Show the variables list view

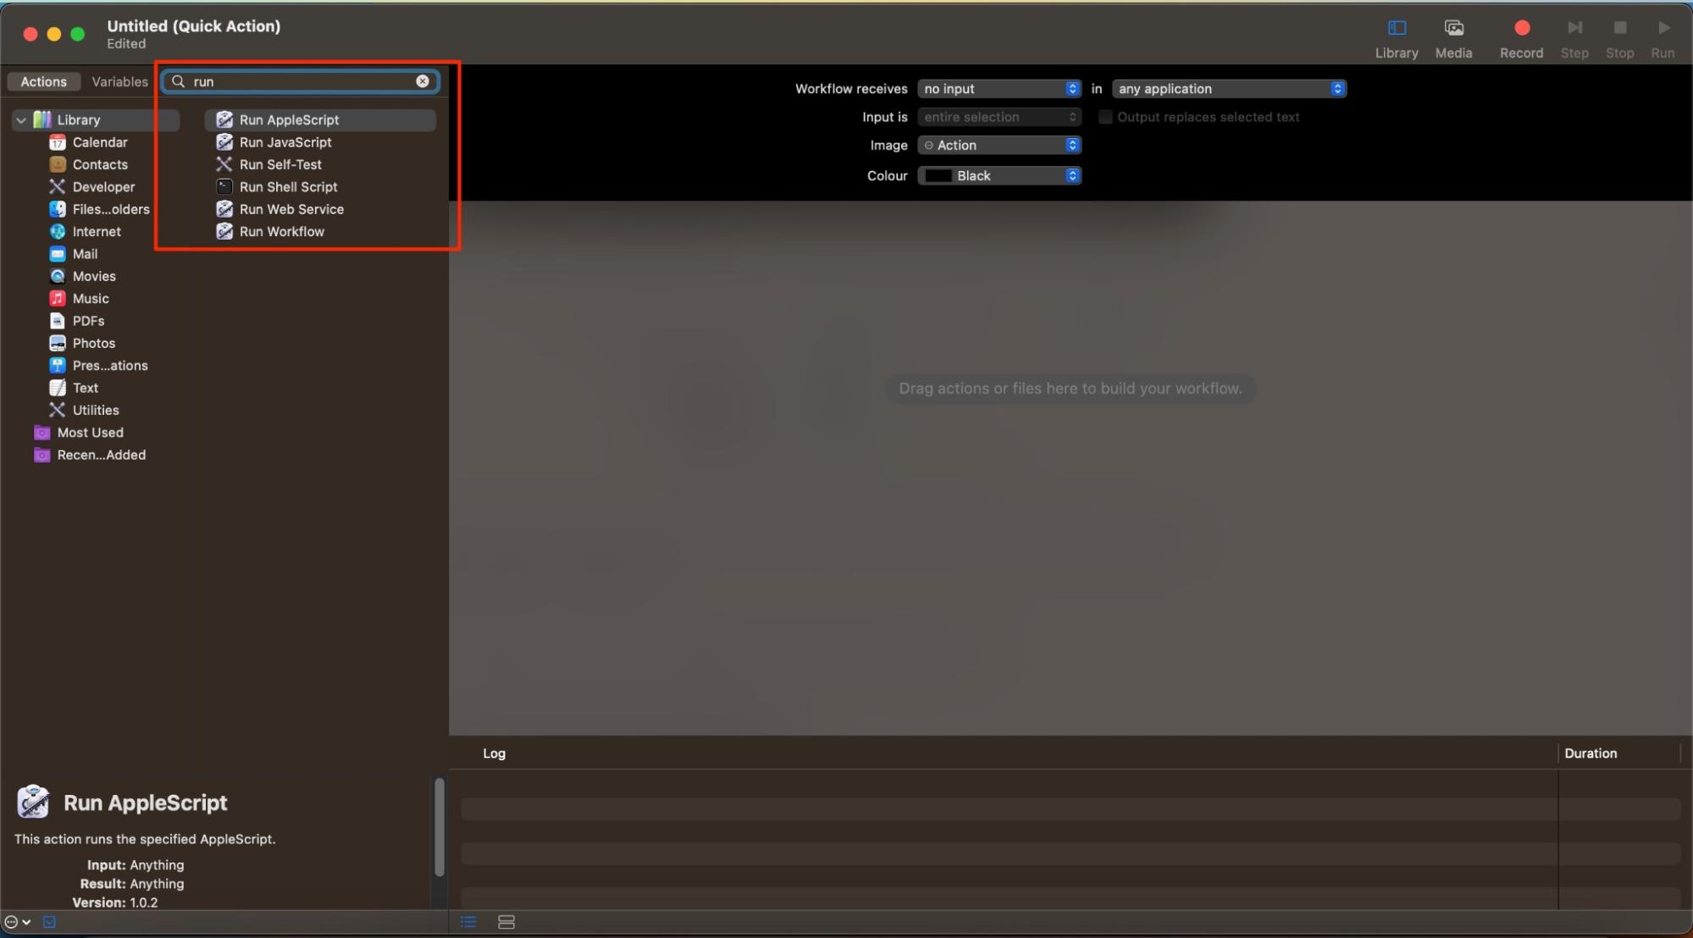click(x=506, y=922)
